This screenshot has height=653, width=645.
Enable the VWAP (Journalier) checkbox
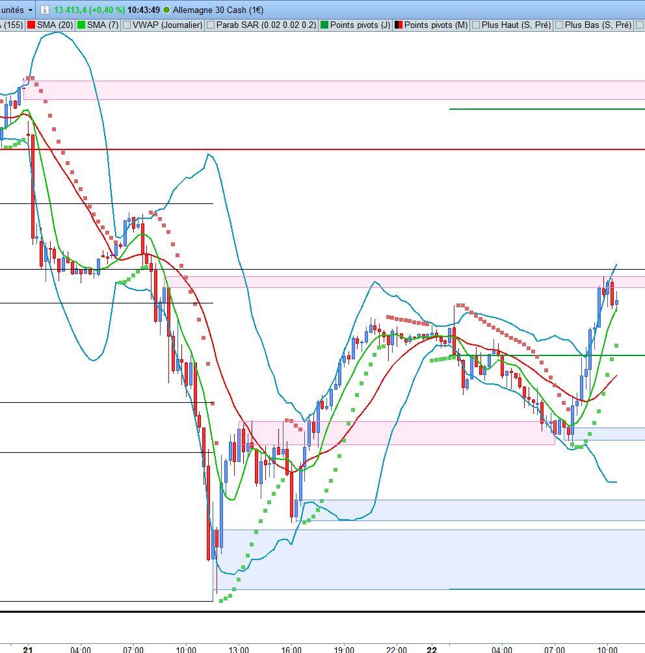coord(127,25)
